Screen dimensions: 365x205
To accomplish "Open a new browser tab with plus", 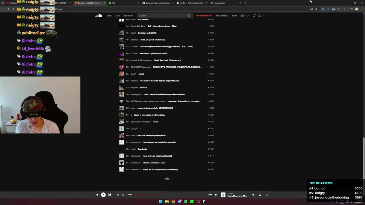I will coord(245,3).
